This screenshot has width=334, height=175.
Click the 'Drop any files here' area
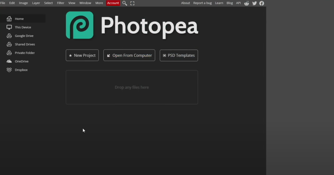132,87
